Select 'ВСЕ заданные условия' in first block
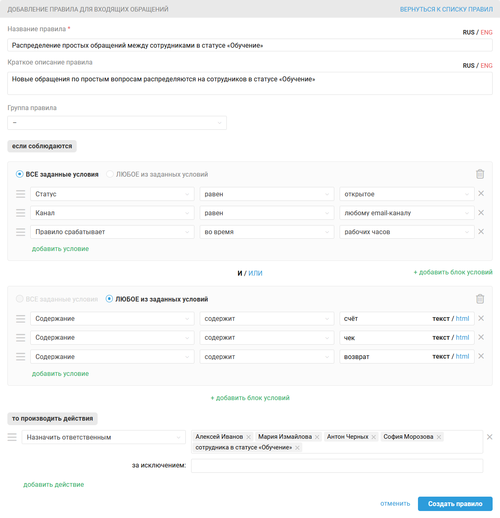Image resolution: width=500 pixels, height=518 pixels. click(20, 174)
